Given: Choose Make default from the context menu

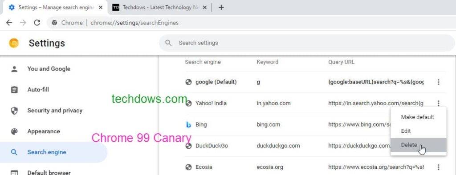Looking at the screenshot, I should click(x=419, y=117).
